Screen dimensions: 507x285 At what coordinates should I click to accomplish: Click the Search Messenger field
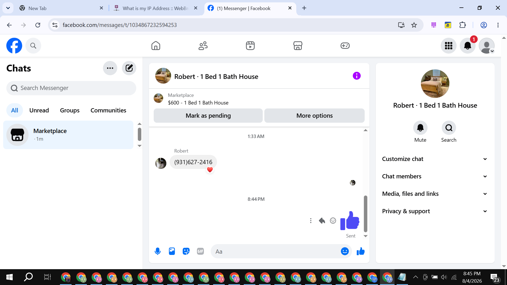click(71, 88)
